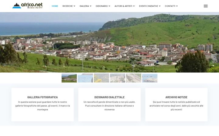This screenshot has height=136, width=219.
Task: Click the main panoramic slider image
Action: [x=109, y=42]
